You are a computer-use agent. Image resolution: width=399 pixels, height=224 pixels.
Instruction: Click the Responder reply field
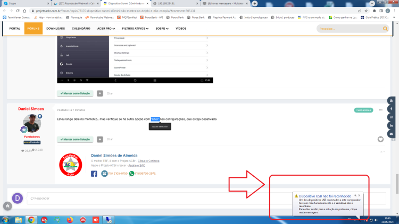click(206, 199)
